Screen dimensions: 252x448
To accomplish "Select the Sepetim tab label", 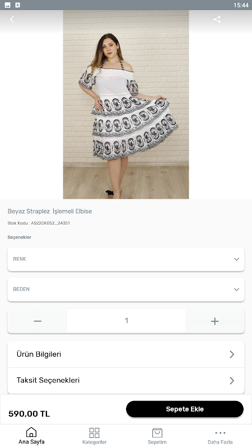I will pos(157,442).
